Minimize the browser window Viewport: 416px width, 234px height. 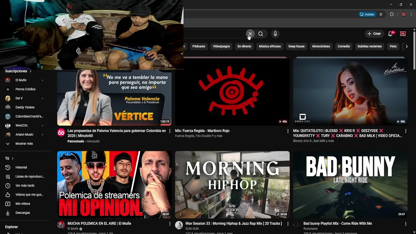[391, 5]
